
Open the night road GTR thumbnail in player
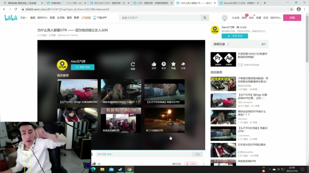164,120
